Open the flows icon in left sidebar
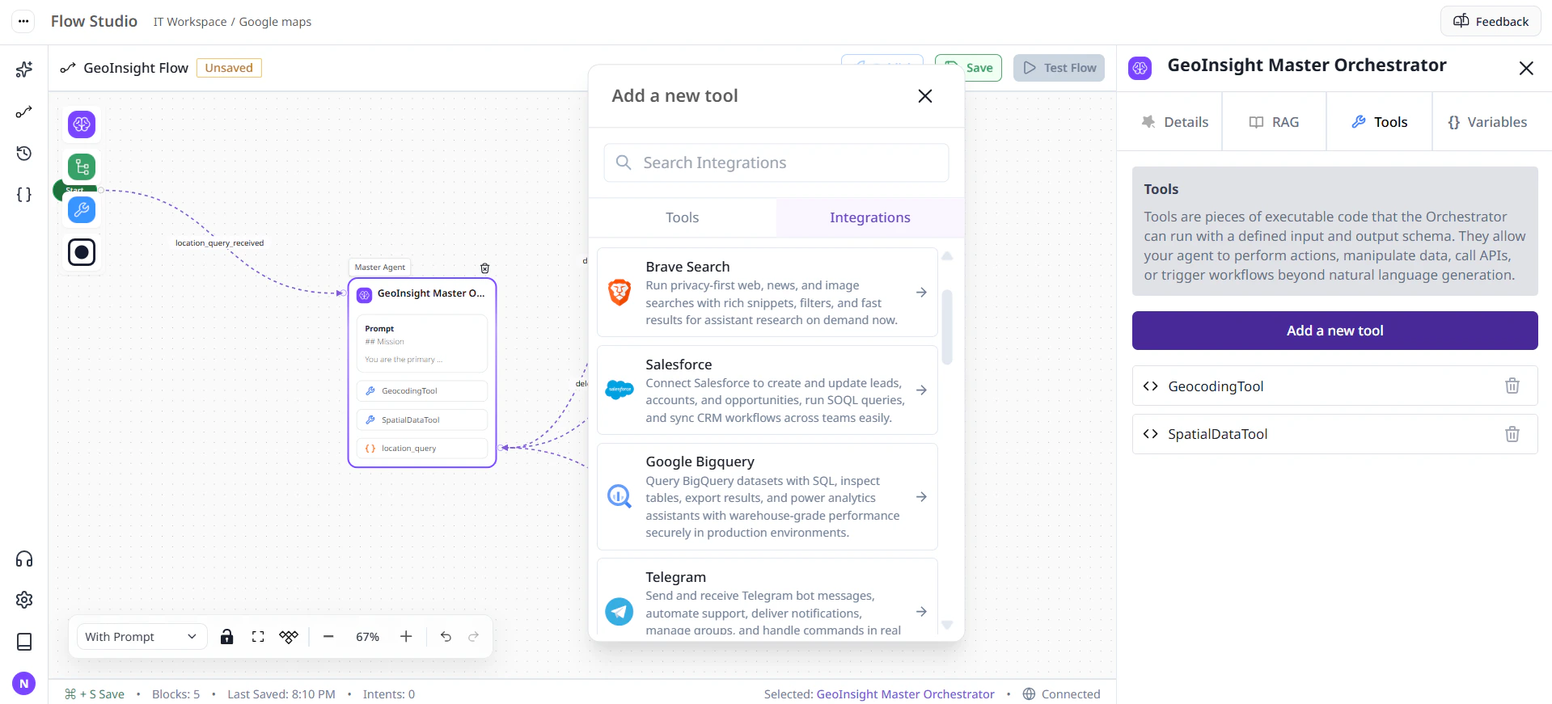1552x704 pixels. tap(24, 112)
